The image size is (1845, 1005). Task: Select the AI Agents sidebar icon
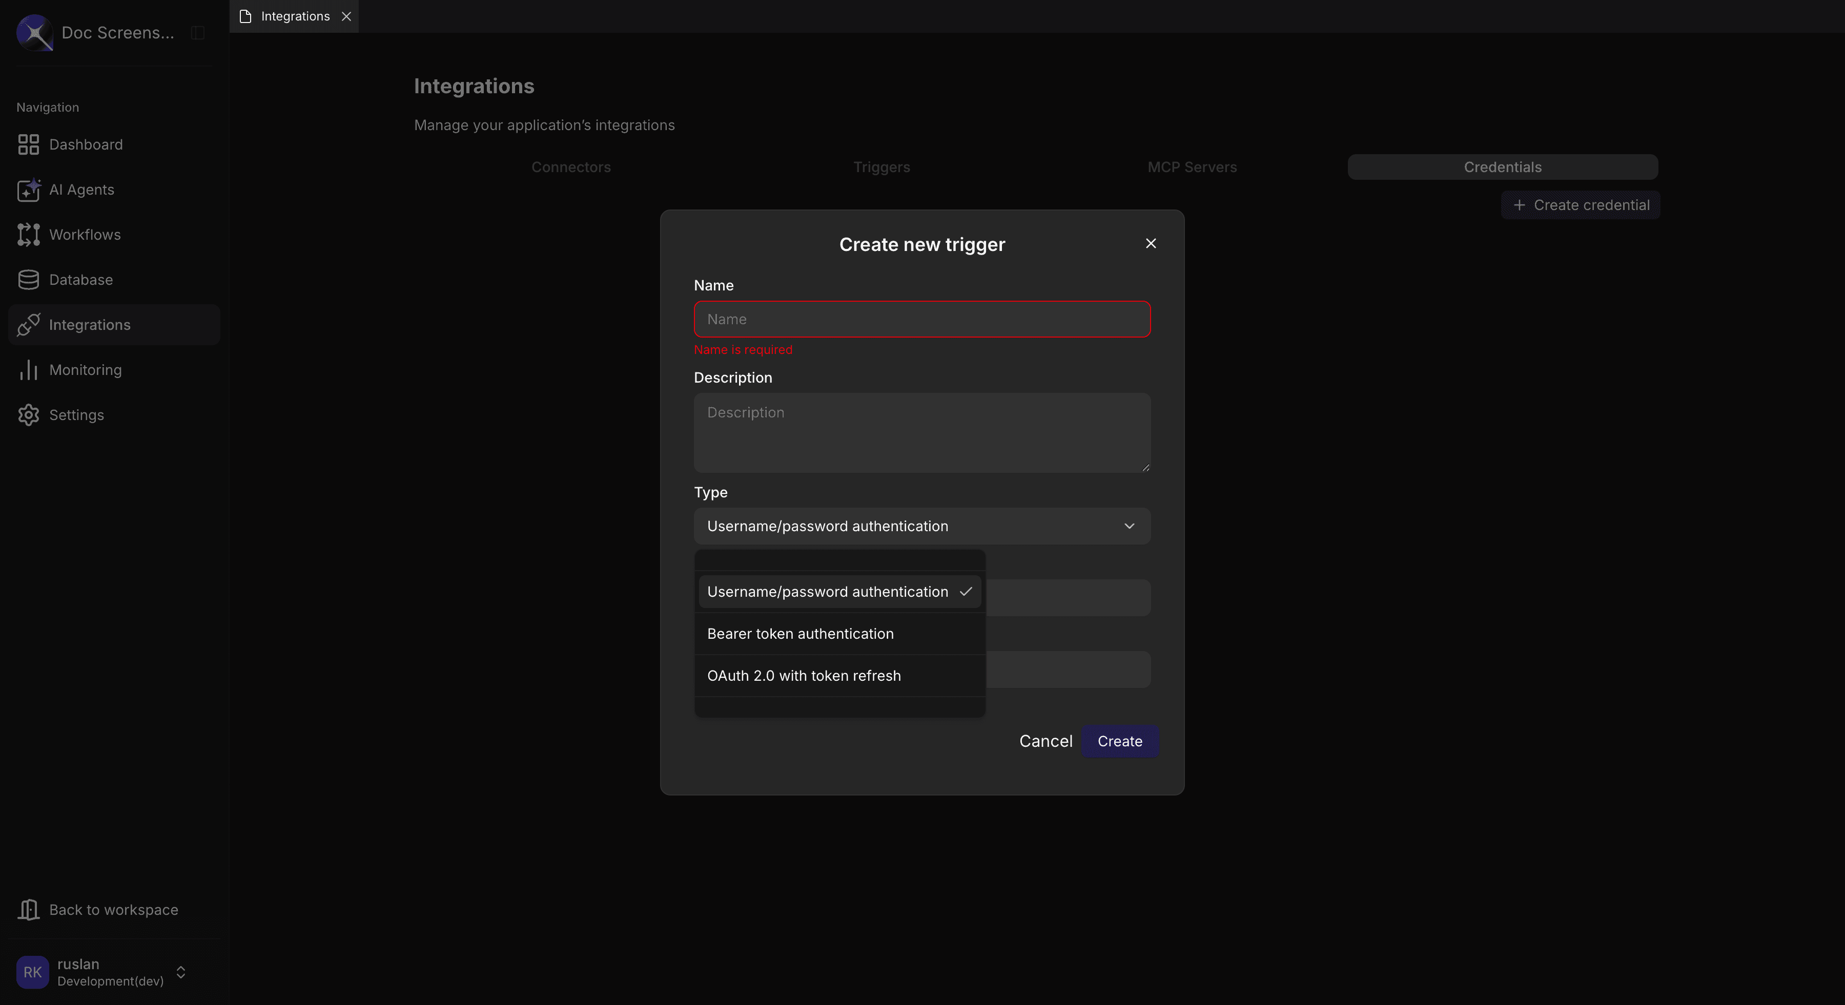click(x=28, y=190)
